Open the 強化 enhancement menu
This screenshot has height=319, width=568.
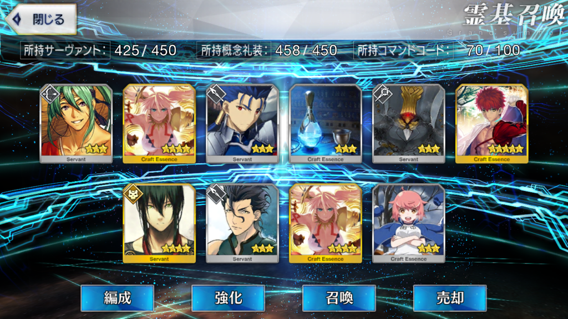point(228,299)
